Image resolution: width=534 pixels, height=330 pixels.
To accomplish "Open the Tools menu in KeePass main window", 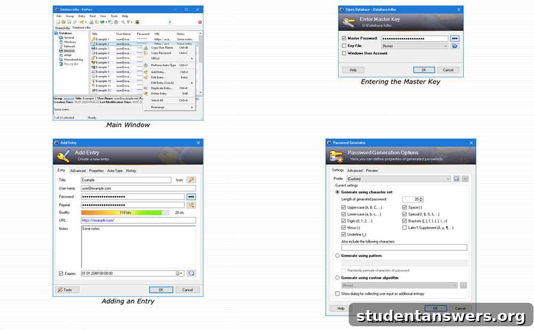I will (114, 16).
